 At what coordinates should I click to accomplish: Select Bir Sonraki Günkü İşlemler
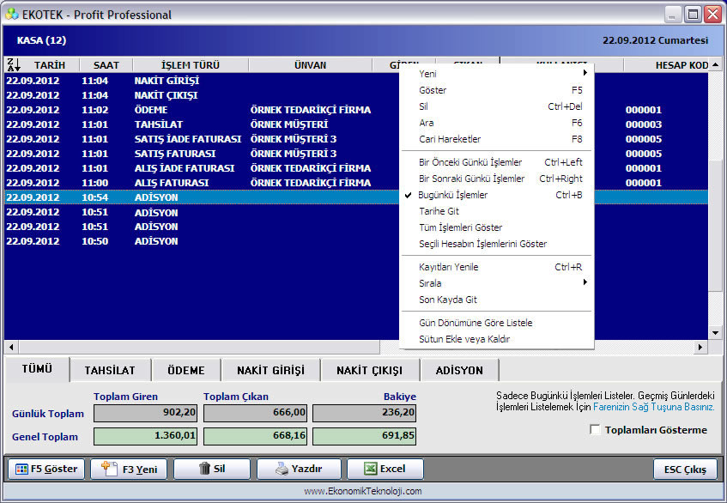click(x=497, y=179)
